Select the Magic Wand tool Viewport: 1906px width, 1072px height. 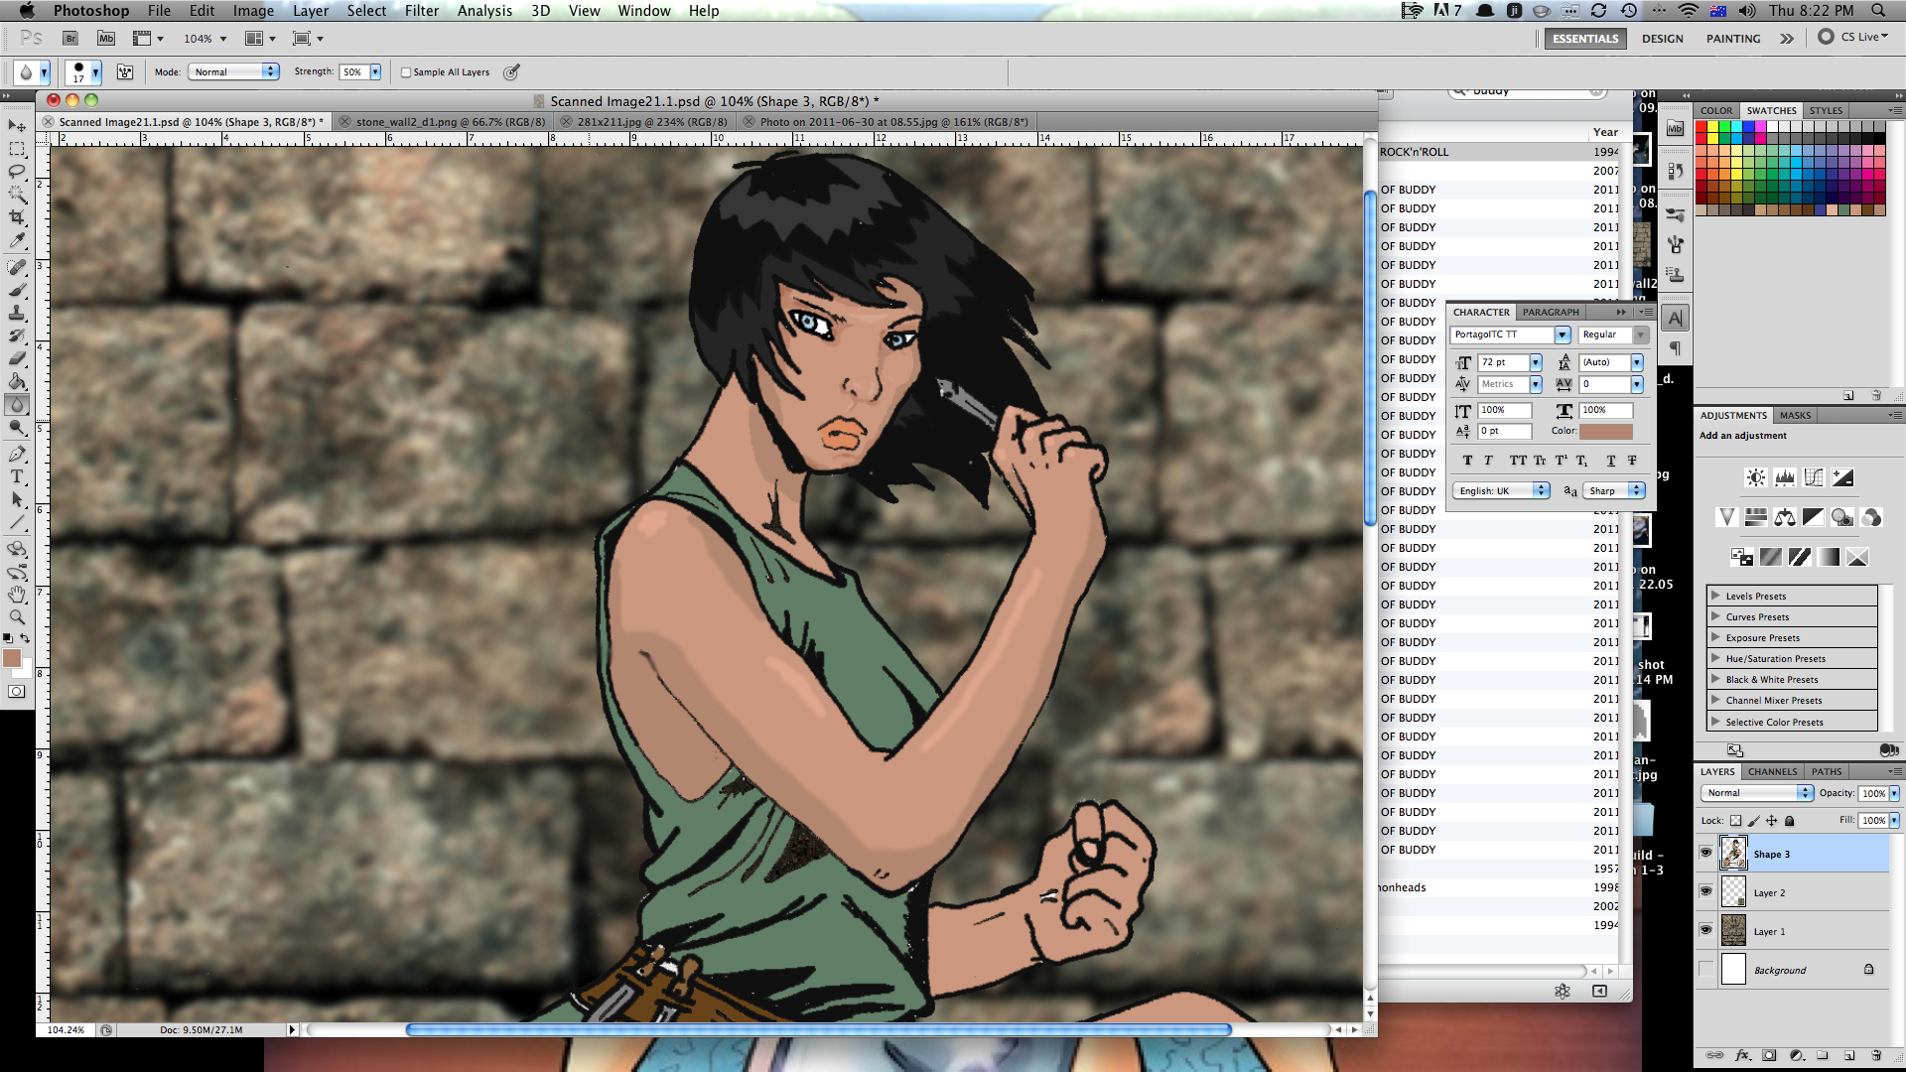coord(17,195)
